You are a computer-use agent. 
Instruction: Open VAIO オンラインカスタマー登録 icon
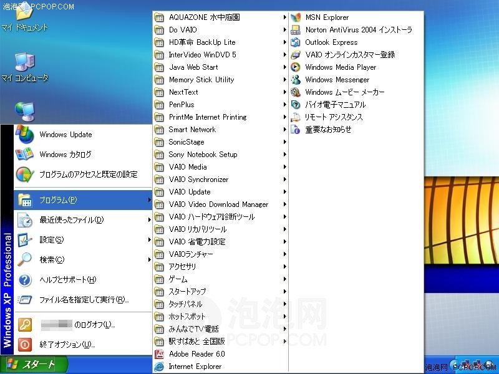(x=296, y=55)
